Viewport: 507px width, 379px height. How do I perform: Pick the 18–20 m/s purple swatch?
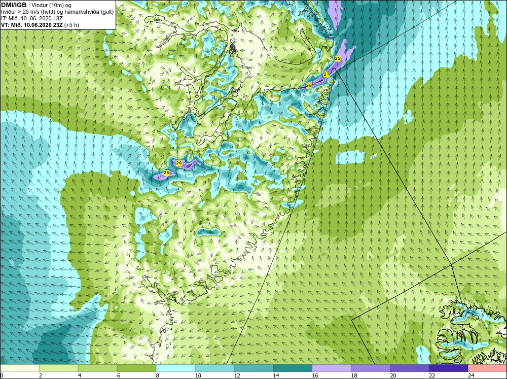tap(371, 368)
